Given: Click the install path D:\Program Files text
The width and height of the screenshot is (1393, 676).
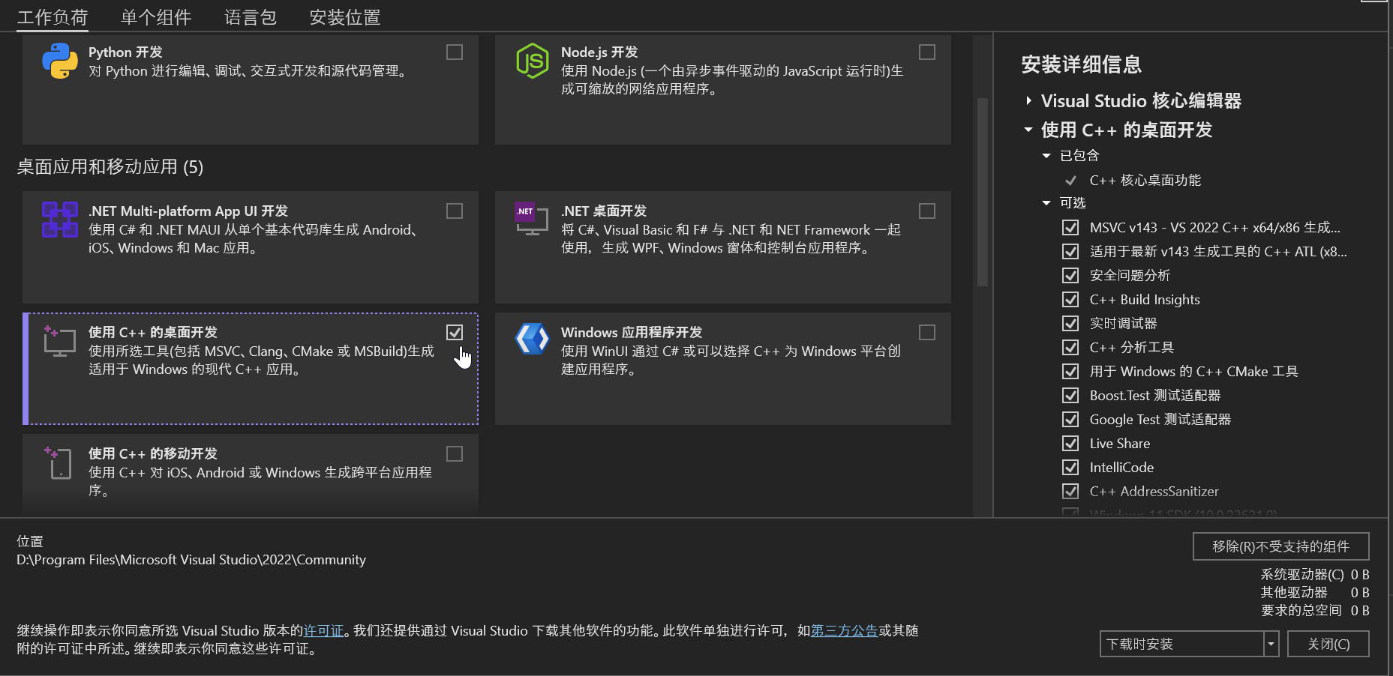Looking at the screenshot, I should 191,559.
